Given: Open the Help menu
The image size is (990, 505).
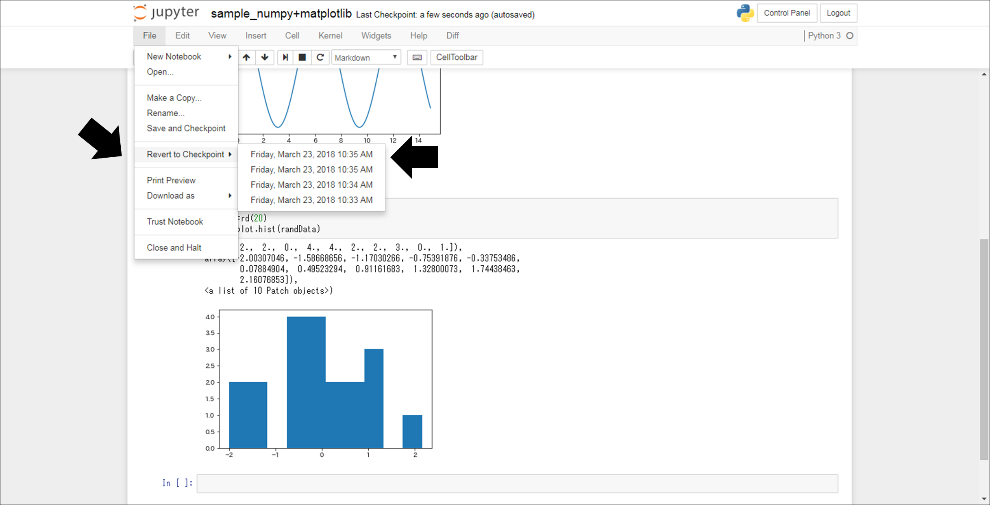Looking at the screenshot, I should (418, 36).
